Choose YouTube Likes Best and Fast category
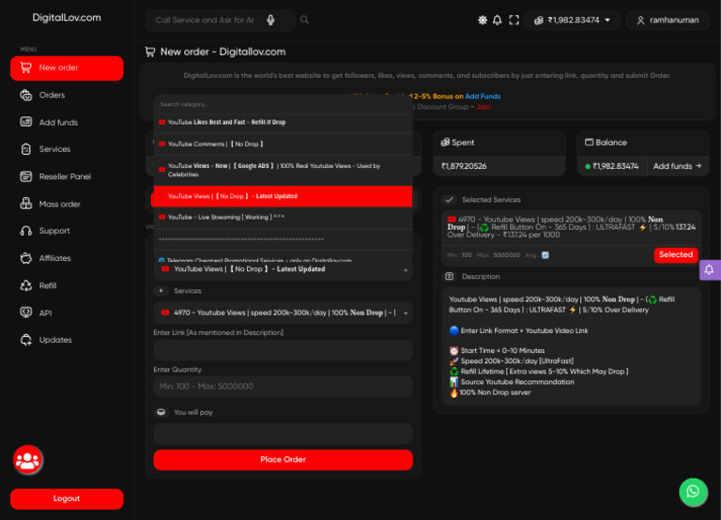Image resolution: width=721 pixels, height=520 pixels. 283,122
